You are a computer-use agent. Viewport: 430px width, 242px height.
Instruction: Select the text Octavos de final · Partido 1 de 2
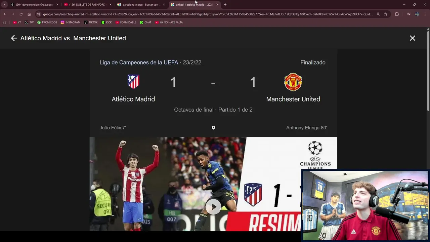[x=213, y=110]
